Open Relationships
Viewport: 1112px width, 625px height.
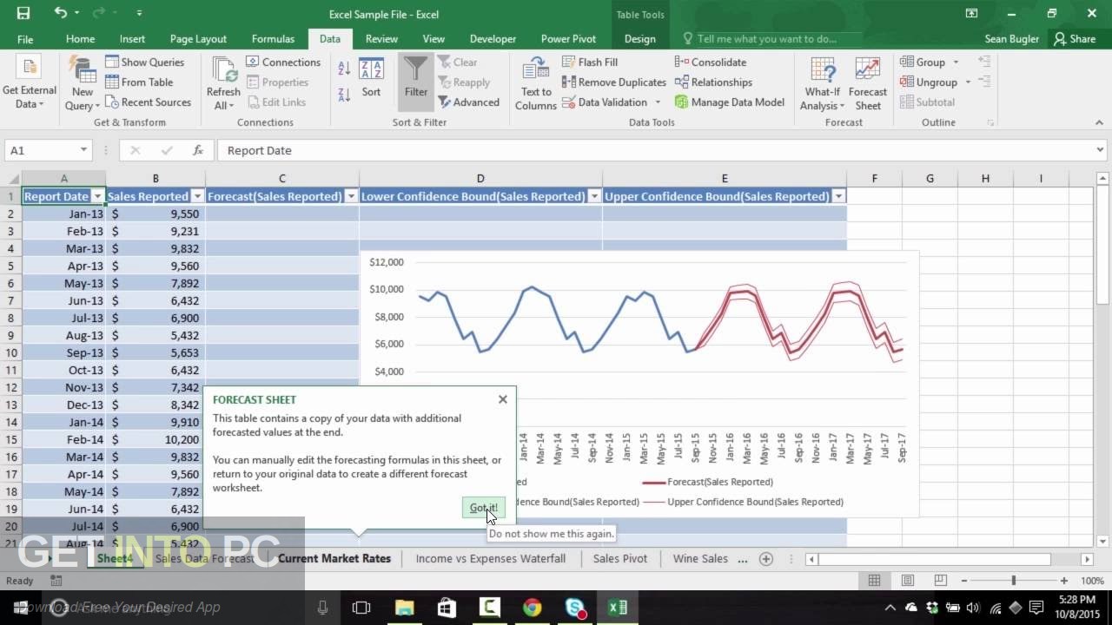tap(713, 82)
